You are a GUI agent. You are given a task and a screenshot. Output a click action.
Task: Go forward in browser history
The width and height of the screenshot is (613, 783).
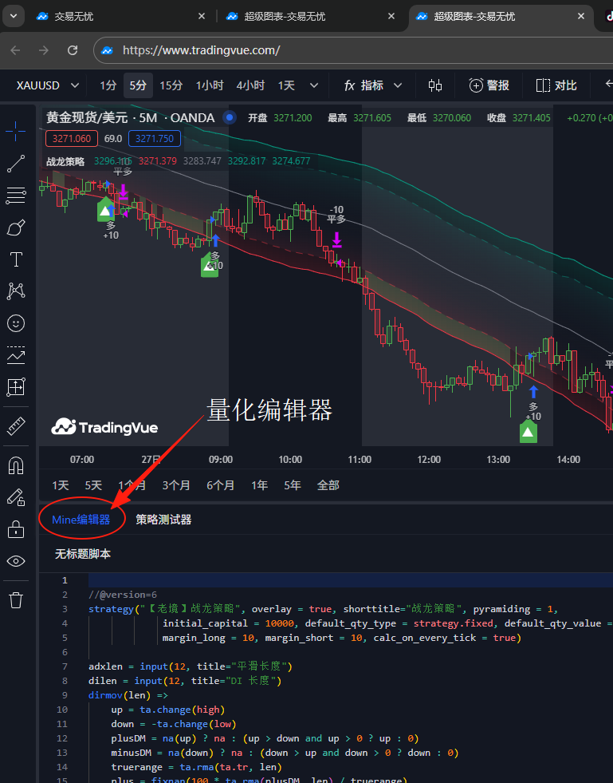click(44, 50)
